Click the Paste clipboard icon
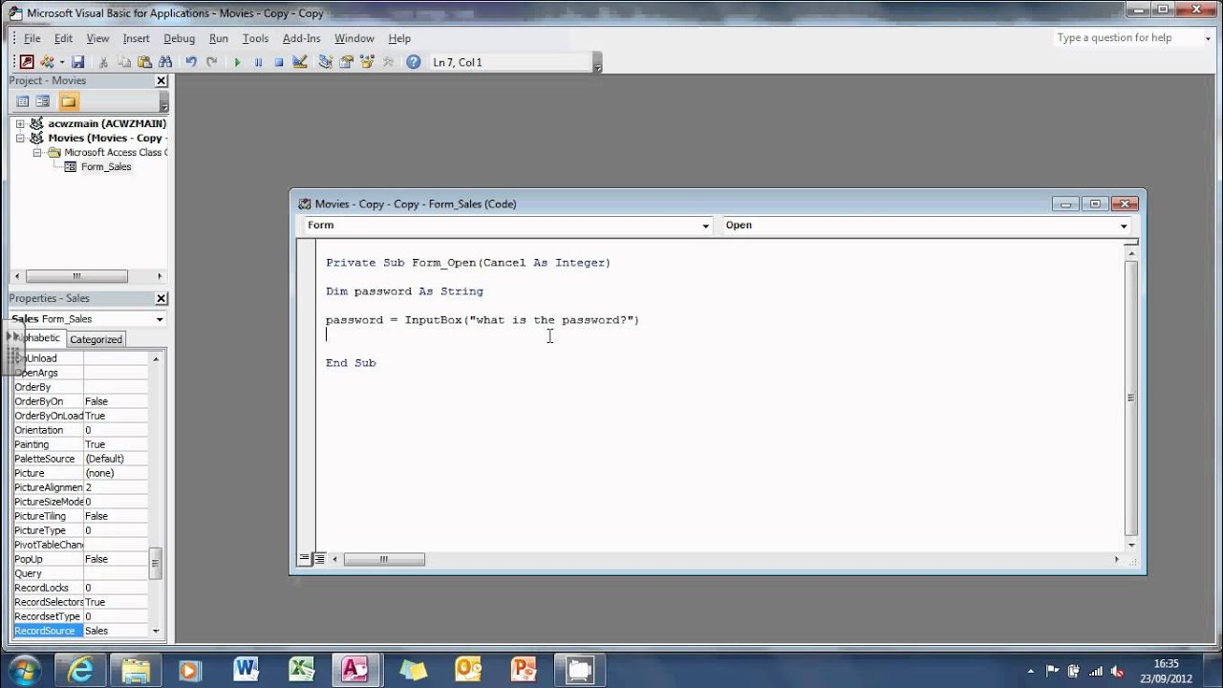Viewport: 1223px width, 688px height. pyautogui.click(x=144, y=62)
